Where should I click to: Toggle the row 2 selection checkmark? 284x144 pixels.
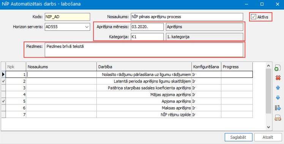coord(3,81)
